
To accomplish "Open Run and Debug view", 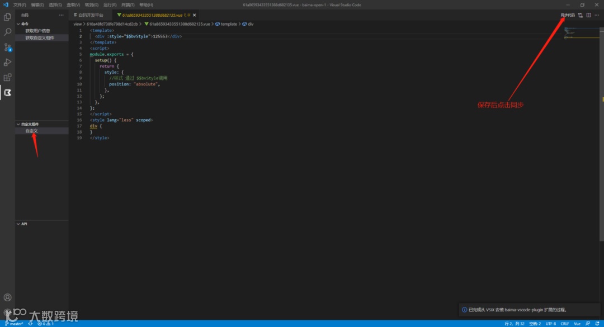I will (7, 62).
